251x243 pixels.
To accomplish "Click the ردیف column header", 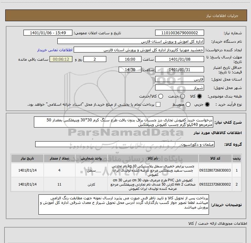I will coord(237,159).
